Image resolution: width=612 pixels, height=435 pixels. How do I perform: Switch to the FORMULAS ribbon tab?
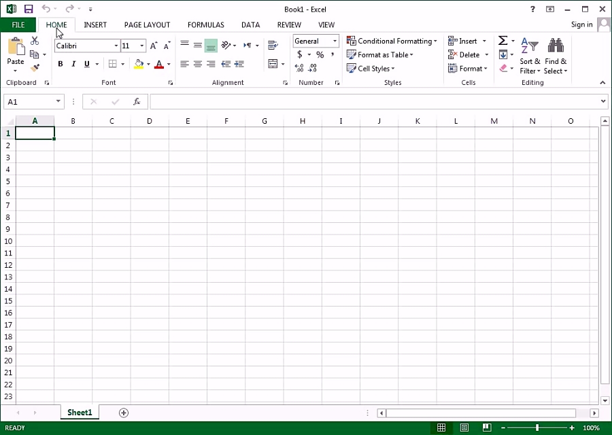click(205, 25)
